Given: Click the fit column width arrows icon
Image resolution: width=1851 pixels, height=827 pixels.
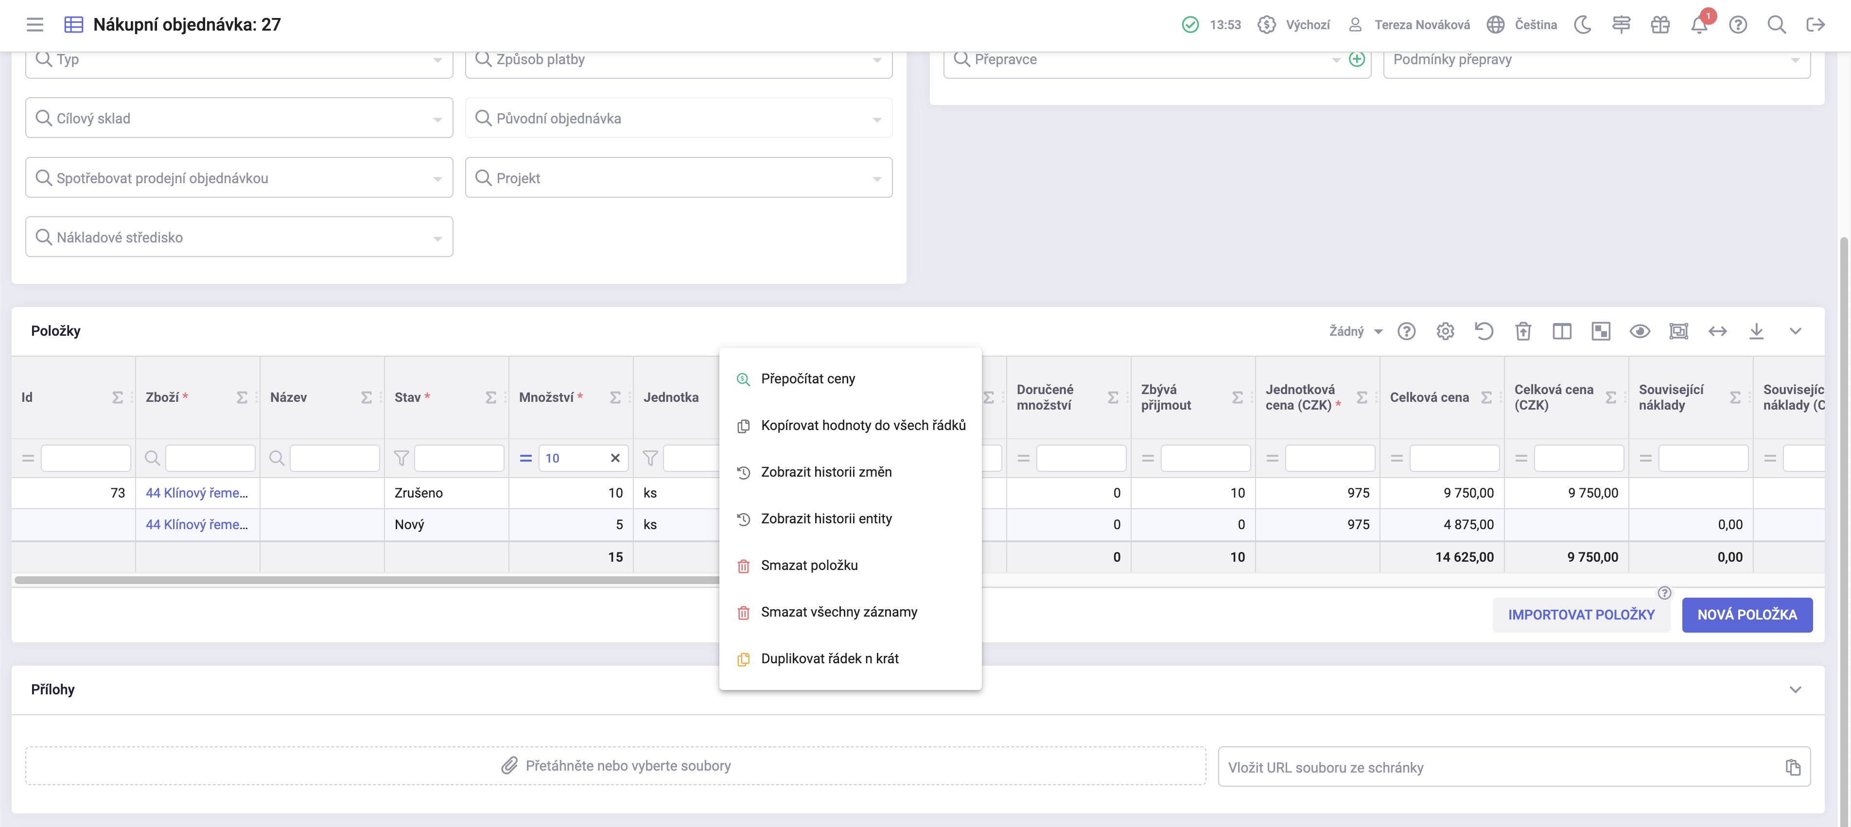Looking at the screenshot, I should pos(1717,331).
